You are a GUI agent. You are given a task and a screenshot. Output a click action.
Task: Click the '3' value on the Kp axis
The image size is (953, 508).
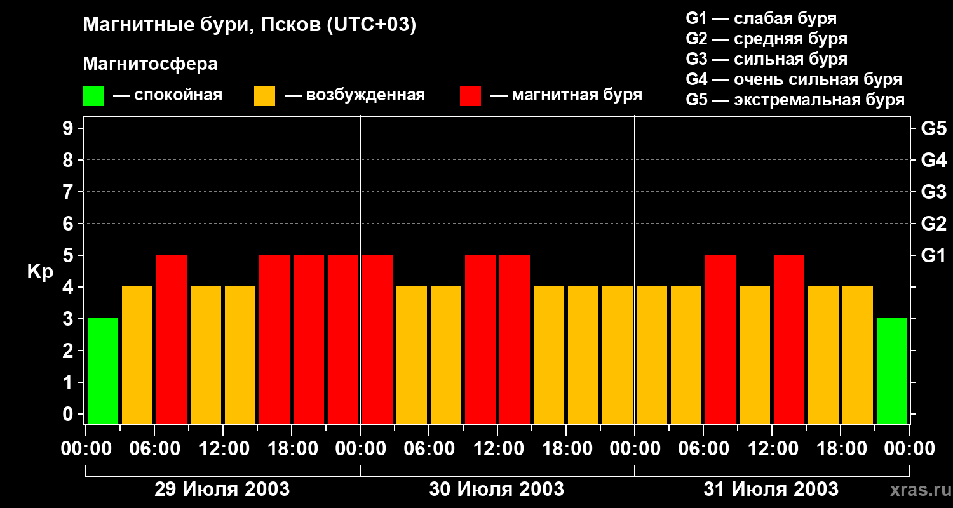coord(69,319)
